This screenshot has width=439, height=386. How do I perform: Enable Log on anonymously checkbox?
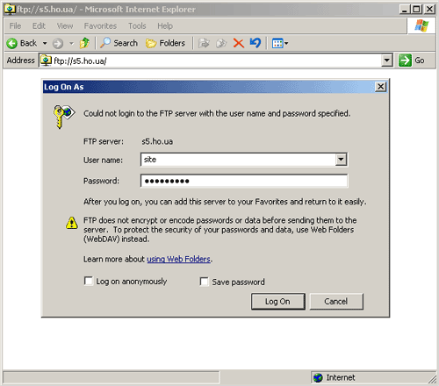pyautogui.click(x=89, y=281)
